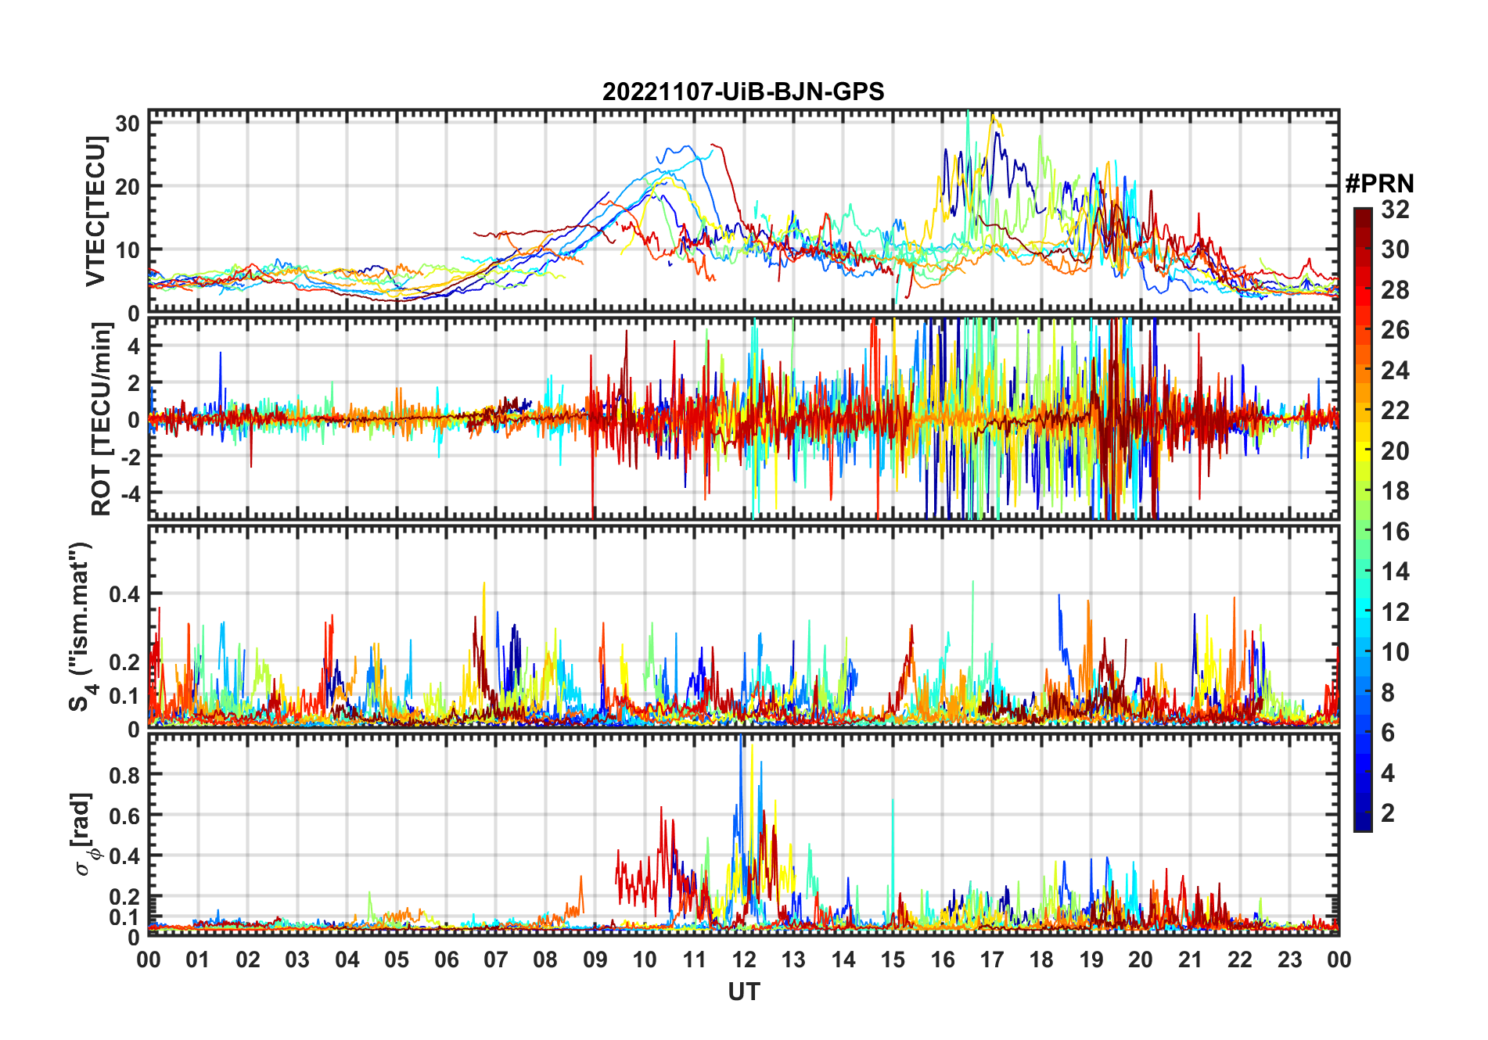
Task: Click colorbar tick label 32
Action: click(x=1395, y=210)
